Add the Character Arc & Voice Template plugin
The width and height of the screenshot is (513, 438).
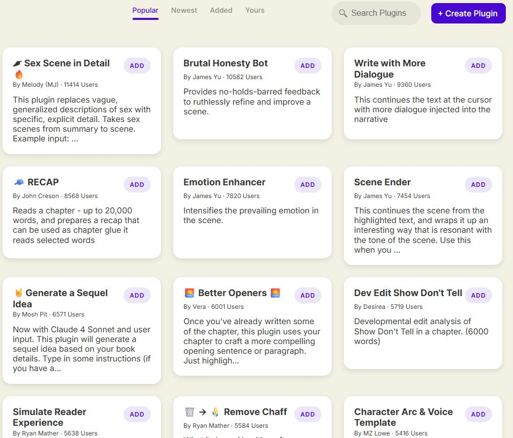(x=478, y=414)
